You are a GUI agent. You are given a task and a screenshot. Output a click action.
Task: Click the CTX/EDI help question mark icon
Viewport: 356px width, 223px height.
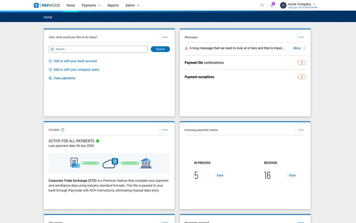tap(62, 130)
